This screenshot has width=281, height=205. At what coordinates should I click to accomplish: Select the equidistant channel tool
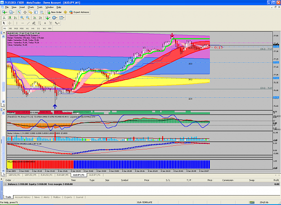tap(34, 23)
